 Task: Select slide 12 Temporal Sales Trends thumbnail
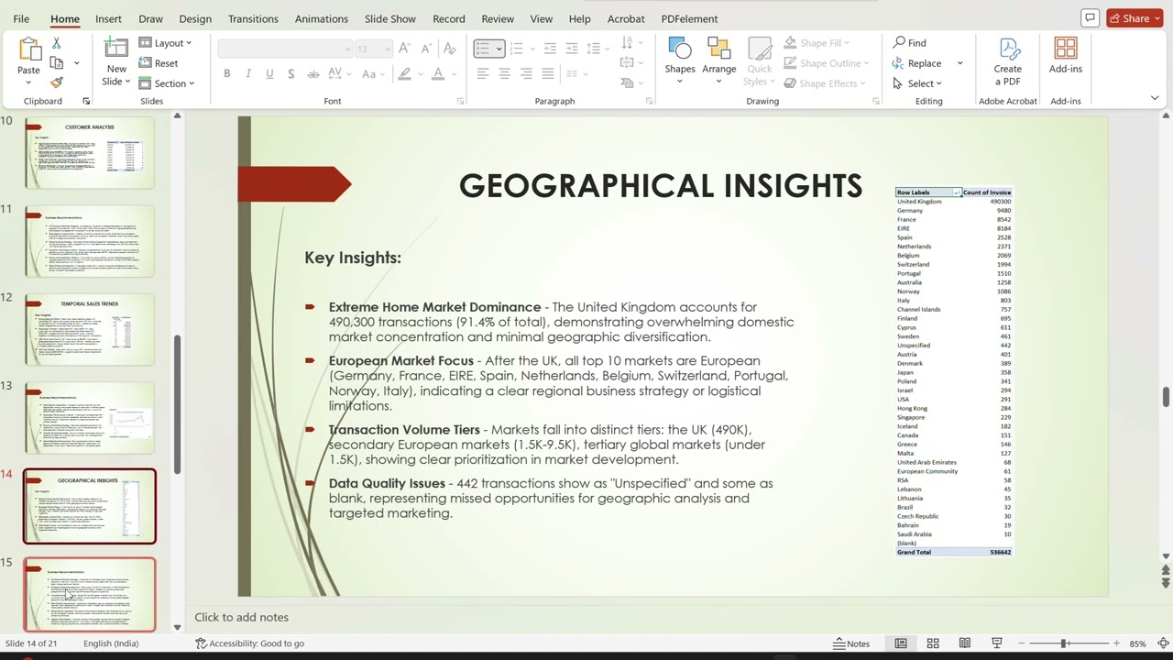(90, 329)
